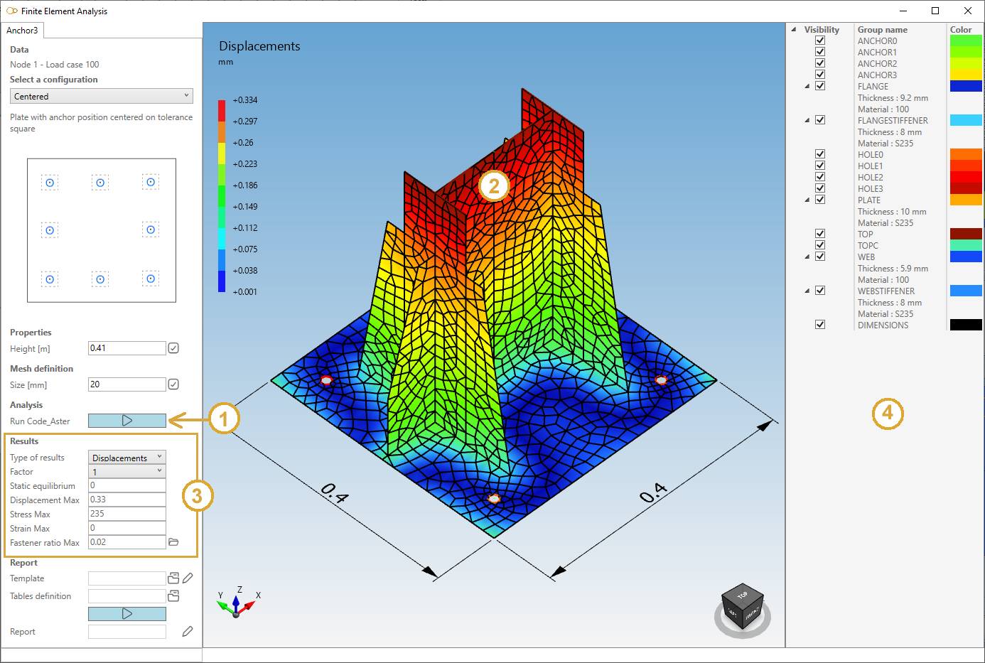Click the WEBSTIFFENER blue color swatch
The width and height of the screenshot is (985, 663).
point(966,291)
